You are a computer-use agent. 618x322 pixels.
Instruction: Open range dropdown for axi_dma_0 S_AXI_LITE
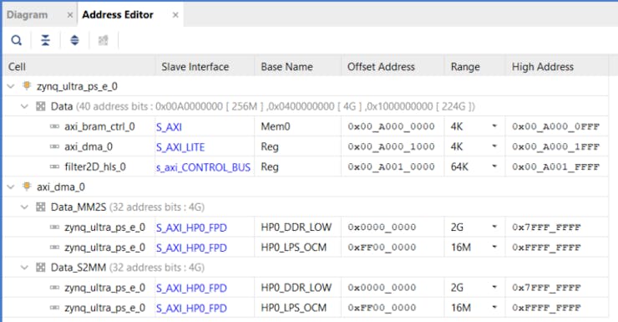pyautogui.click(x=494, y=146)
